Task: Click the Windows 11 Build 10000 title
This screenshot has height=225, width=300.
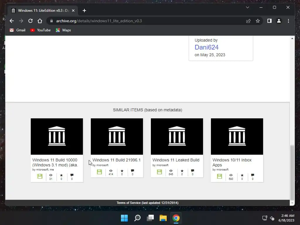Action: 55,162
